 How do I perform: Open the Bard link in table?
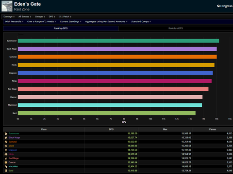11,171
